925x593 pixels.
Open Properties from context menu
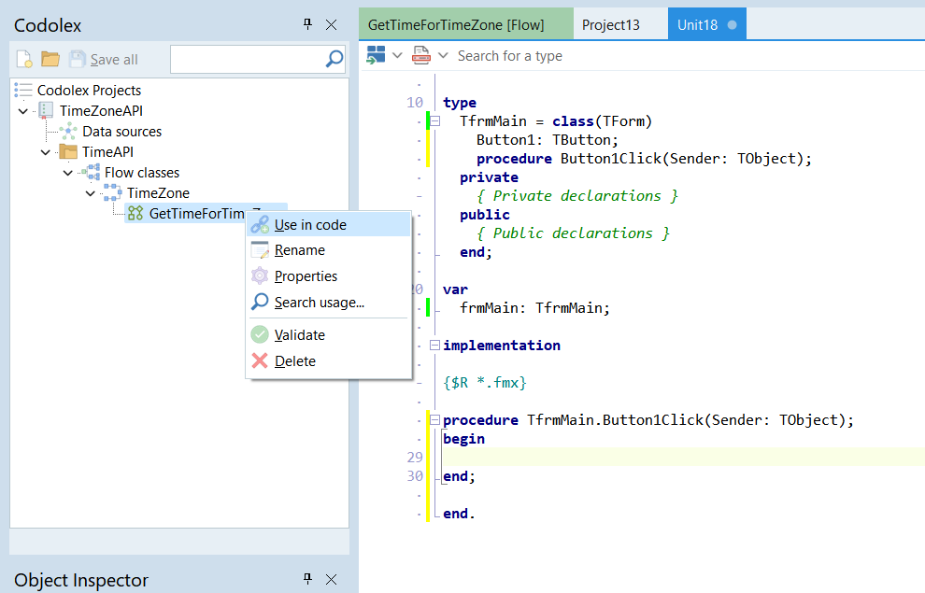click(329, 275)
